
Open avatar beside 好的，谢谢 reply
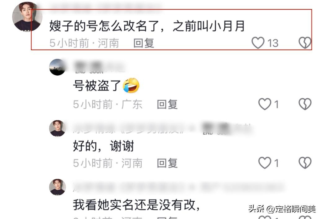pos(58,128)
